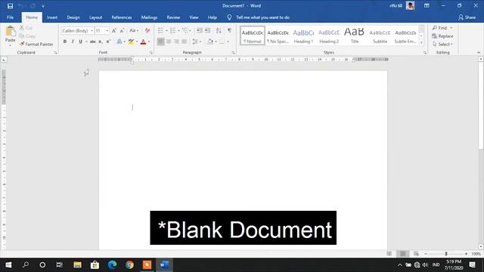The height and width of the screenshot is (272, 484).
Task: Start a numbered list
Action: tap(173, 30)
